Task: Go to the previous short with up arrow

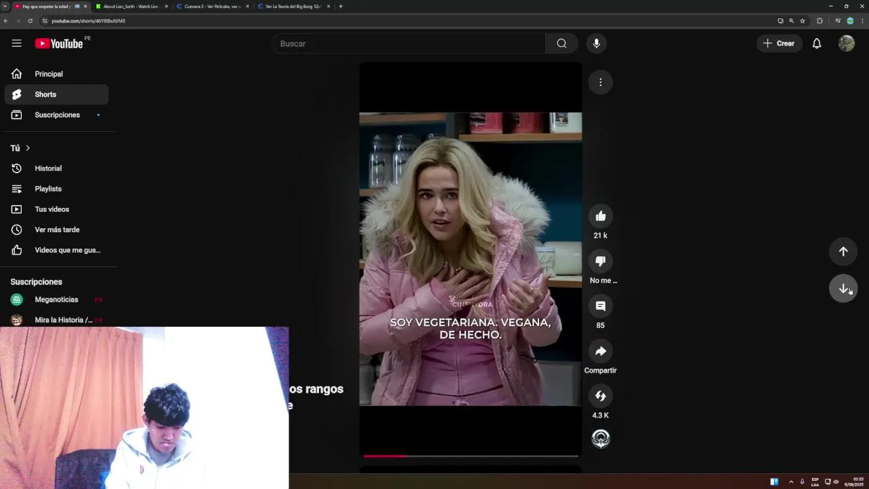Action: 843,251
